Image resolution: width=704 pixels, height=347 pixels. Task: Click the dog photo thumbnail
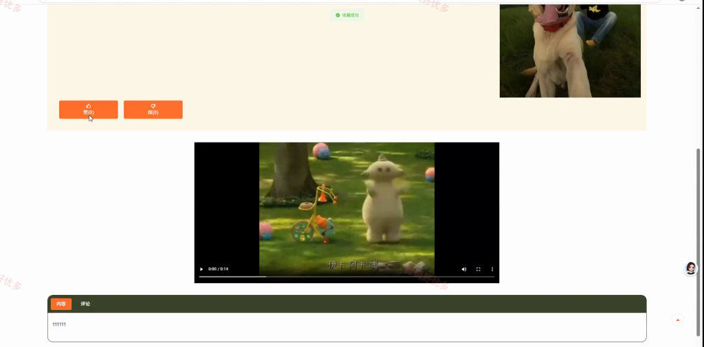570,51
